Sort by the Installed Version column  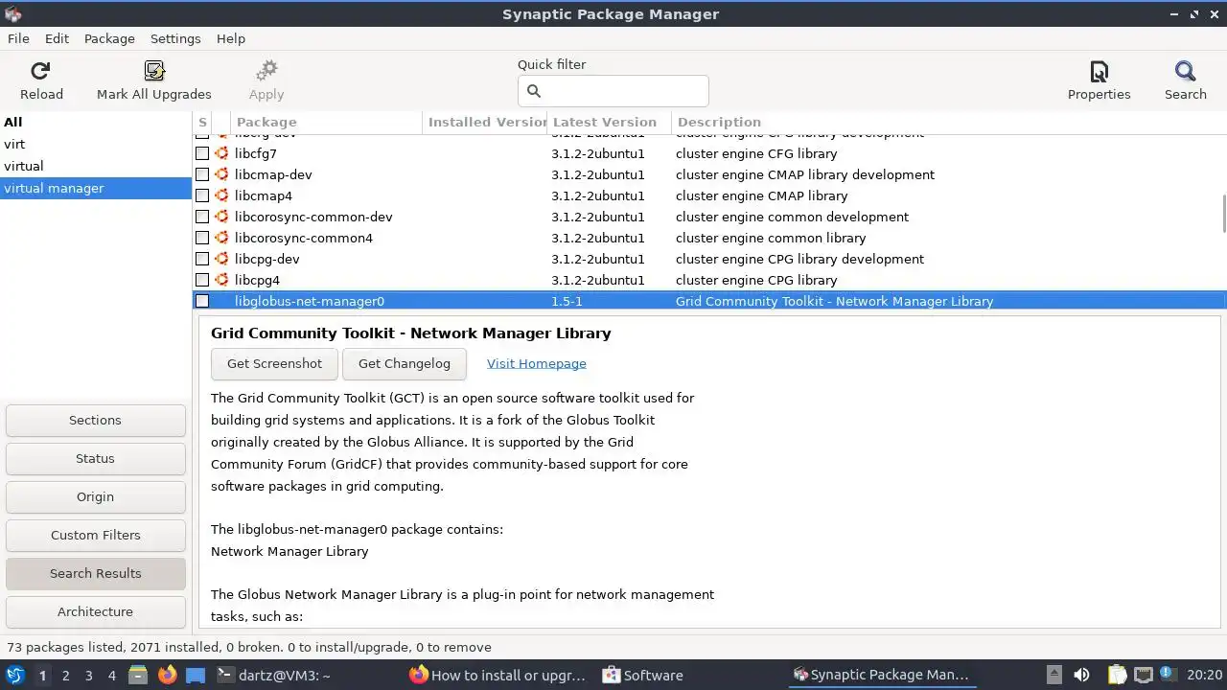(485, 122)
